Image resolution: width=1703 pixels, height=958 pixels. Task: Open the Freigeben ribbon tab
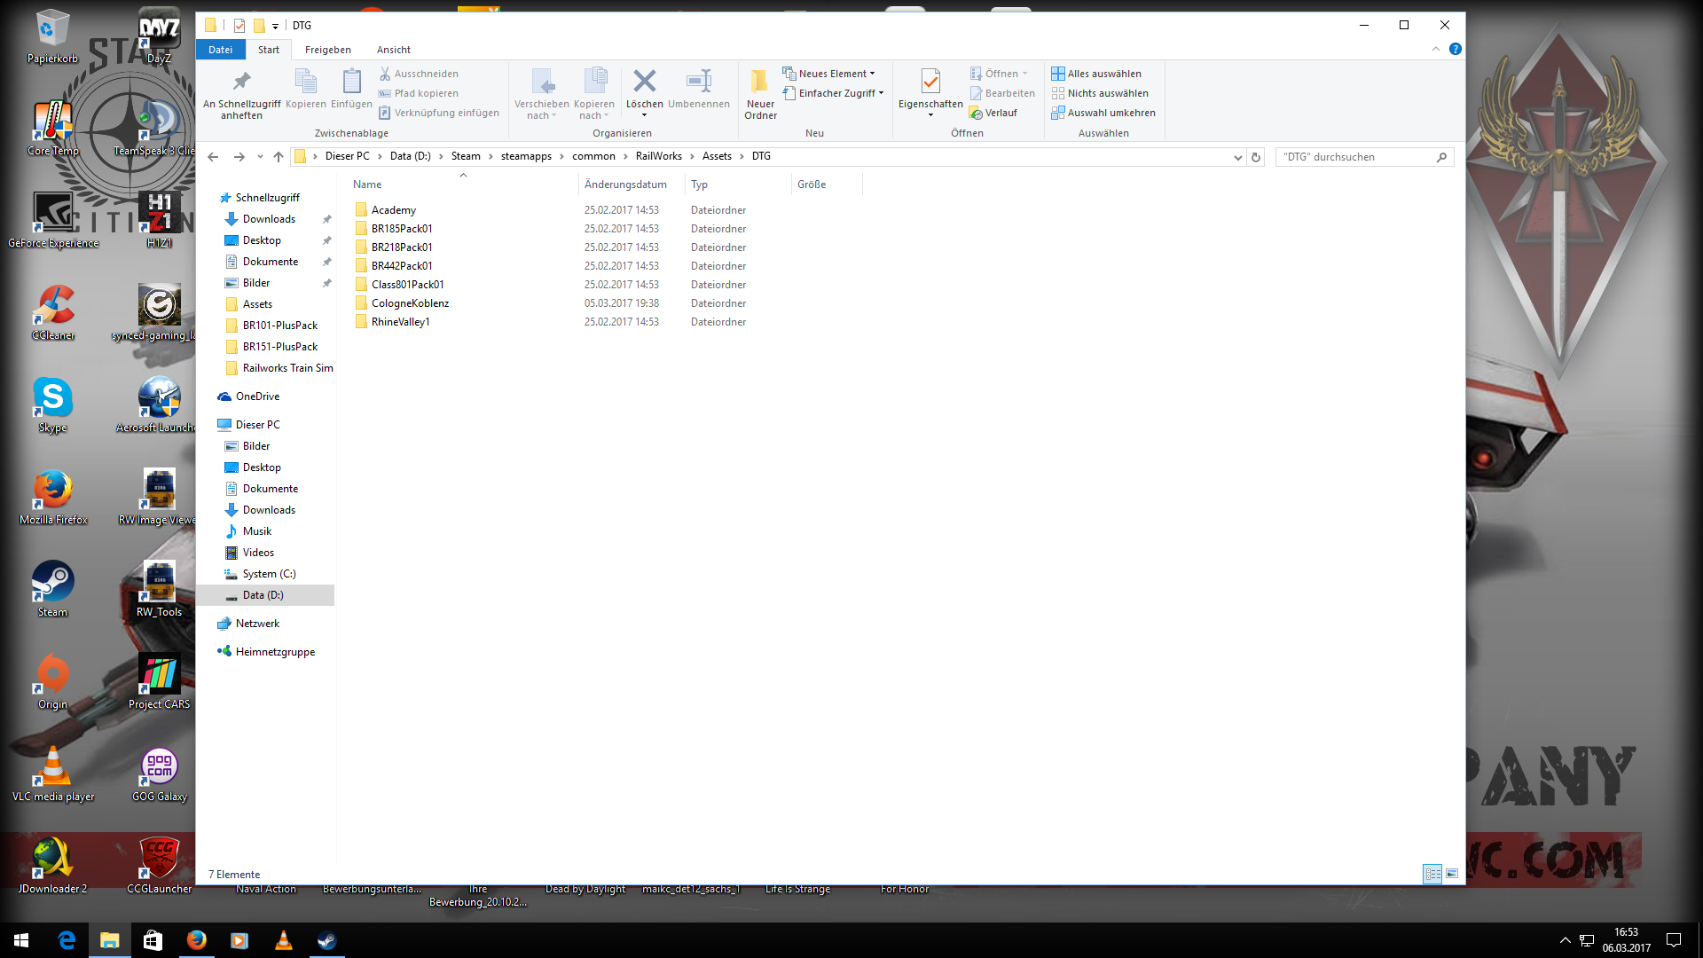click(327, 50)
